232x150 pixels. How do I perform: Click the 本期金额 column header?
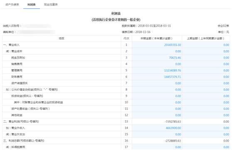point(156,38)
